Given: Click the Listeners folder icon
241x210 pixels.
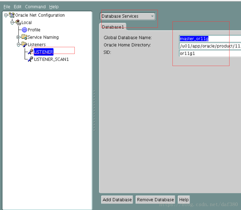Looking at the screenshot, I should (x=24, y=44).
